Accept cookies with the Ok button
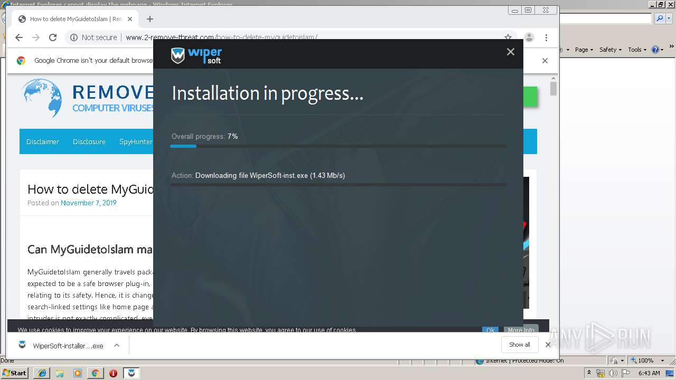Viewport: 676px width, 380px height. click(490, 330)
